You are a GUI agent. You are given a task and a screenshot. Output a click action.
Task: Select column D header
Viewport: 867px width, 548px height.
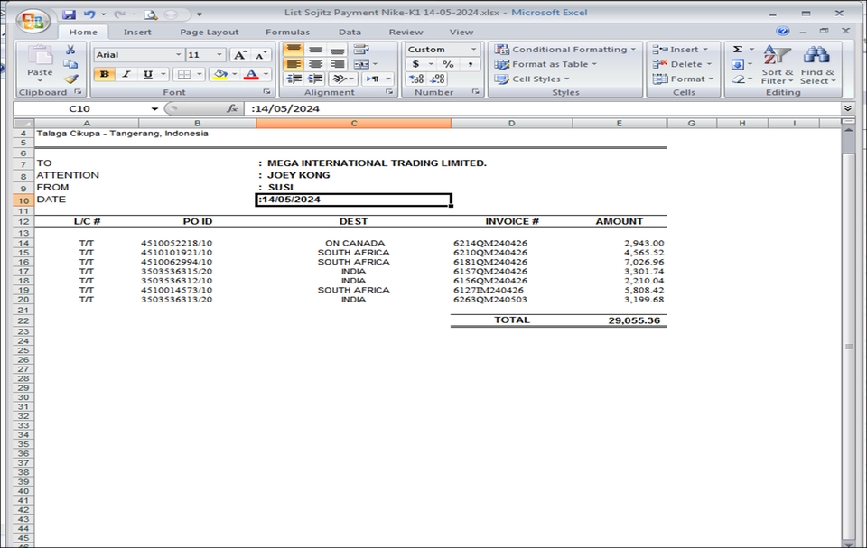pyautogui.click(x=511, y=124)
